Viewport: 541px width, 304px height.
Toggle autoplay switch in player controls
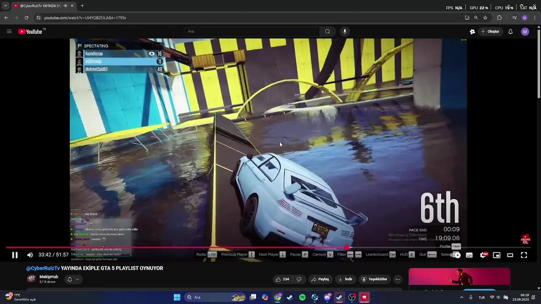click(456, 255)
